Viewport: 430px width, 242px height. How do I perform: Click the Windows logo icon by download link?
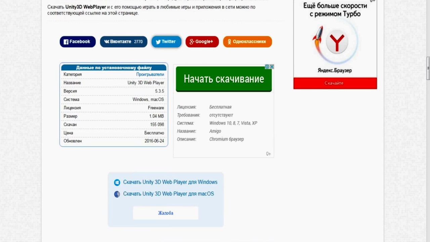click(117, 183)
